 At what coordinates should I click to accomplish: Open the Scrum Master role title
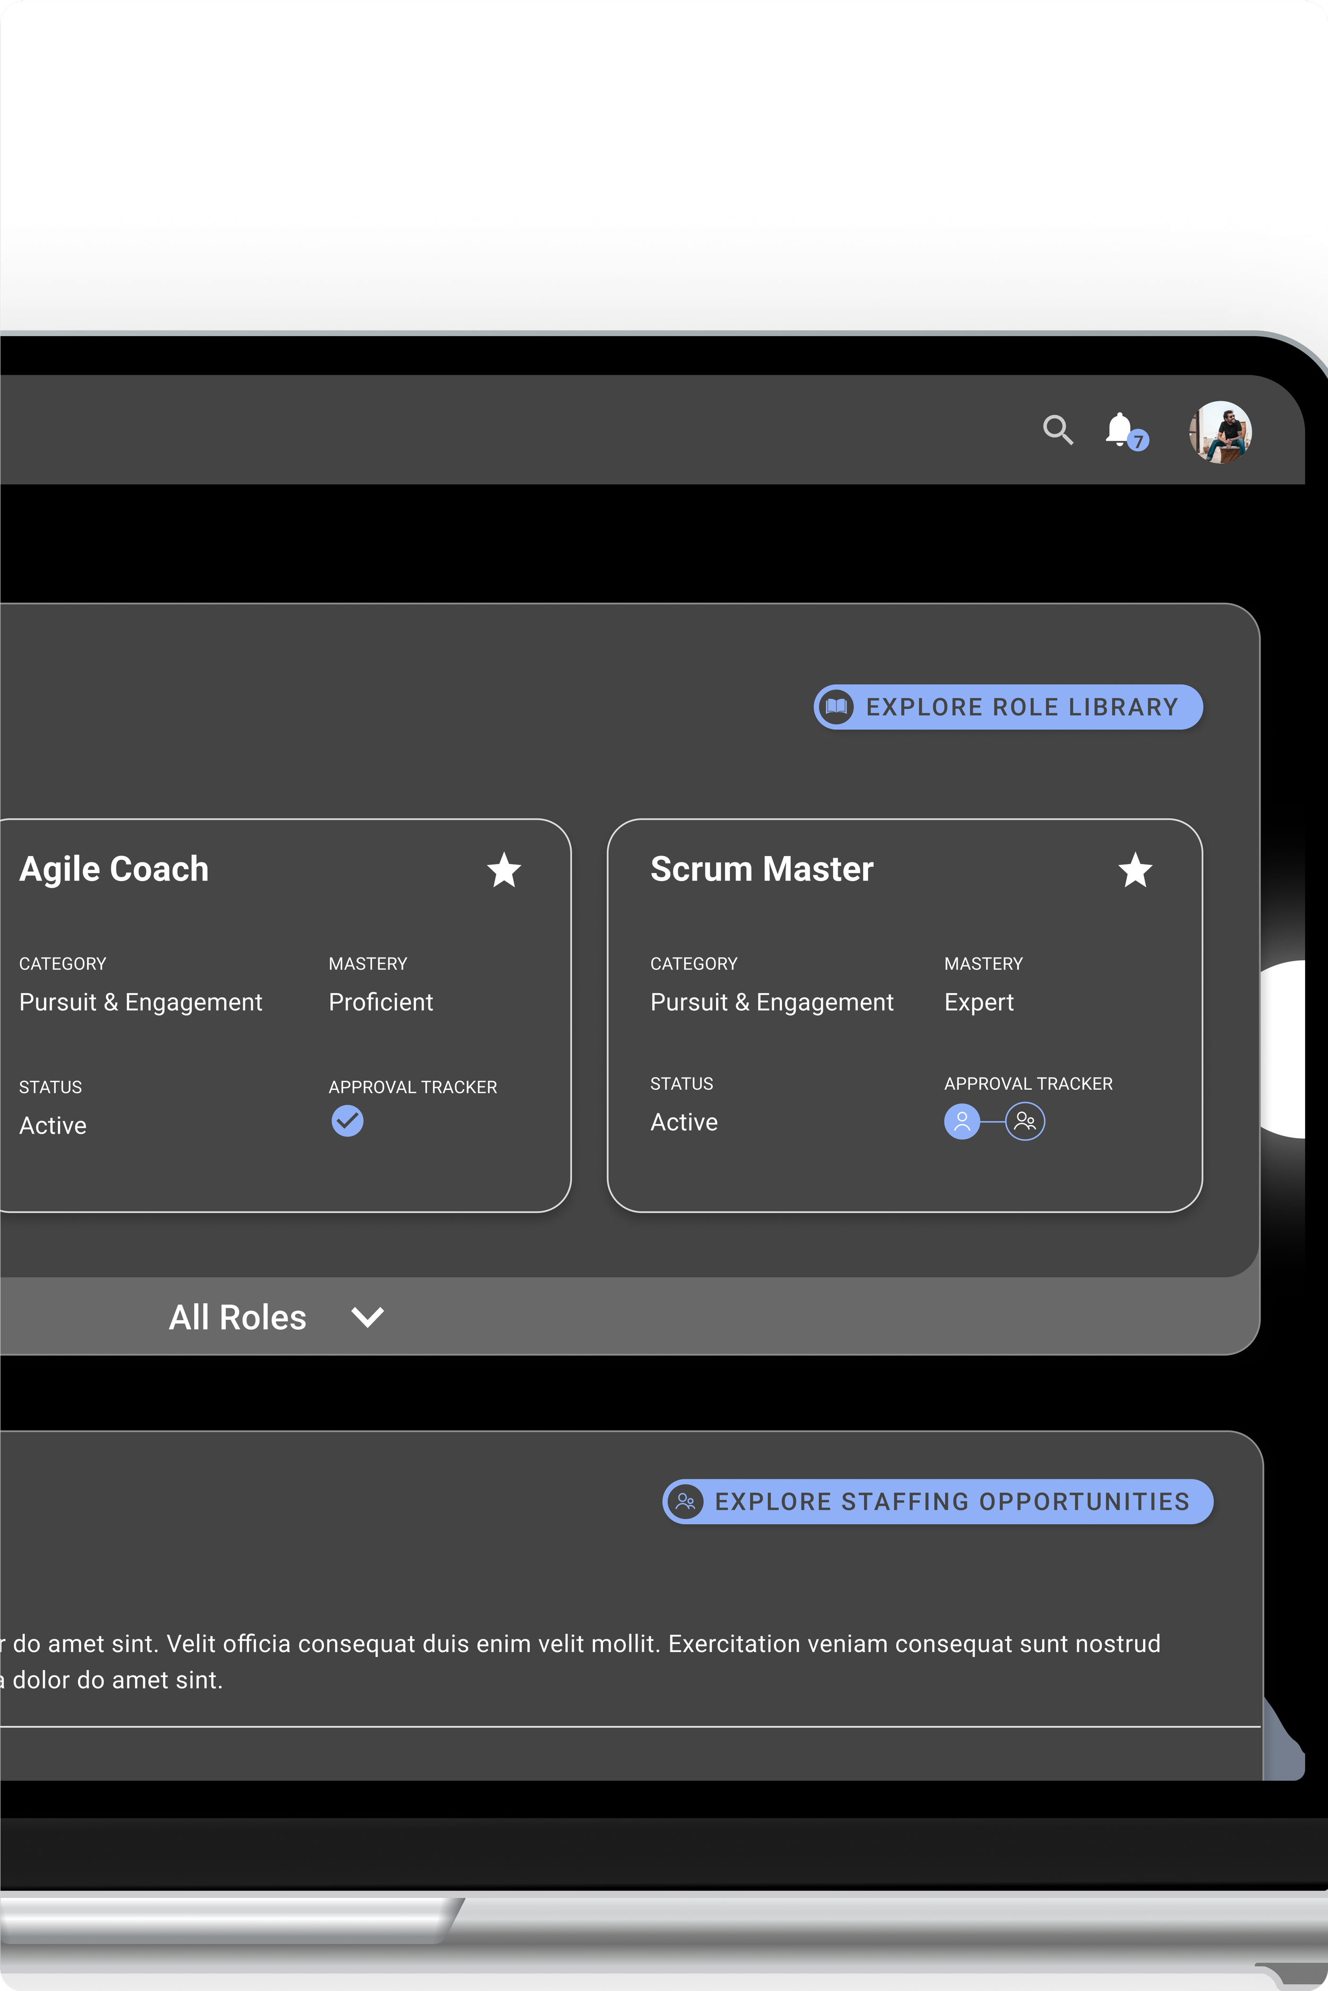(761, 869)
